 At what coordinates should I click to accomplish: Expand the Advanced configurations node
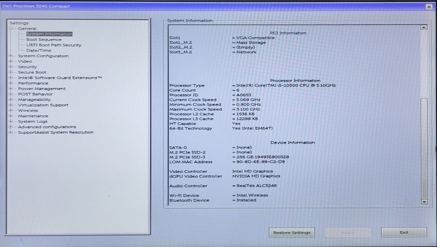tap(11, 127)
